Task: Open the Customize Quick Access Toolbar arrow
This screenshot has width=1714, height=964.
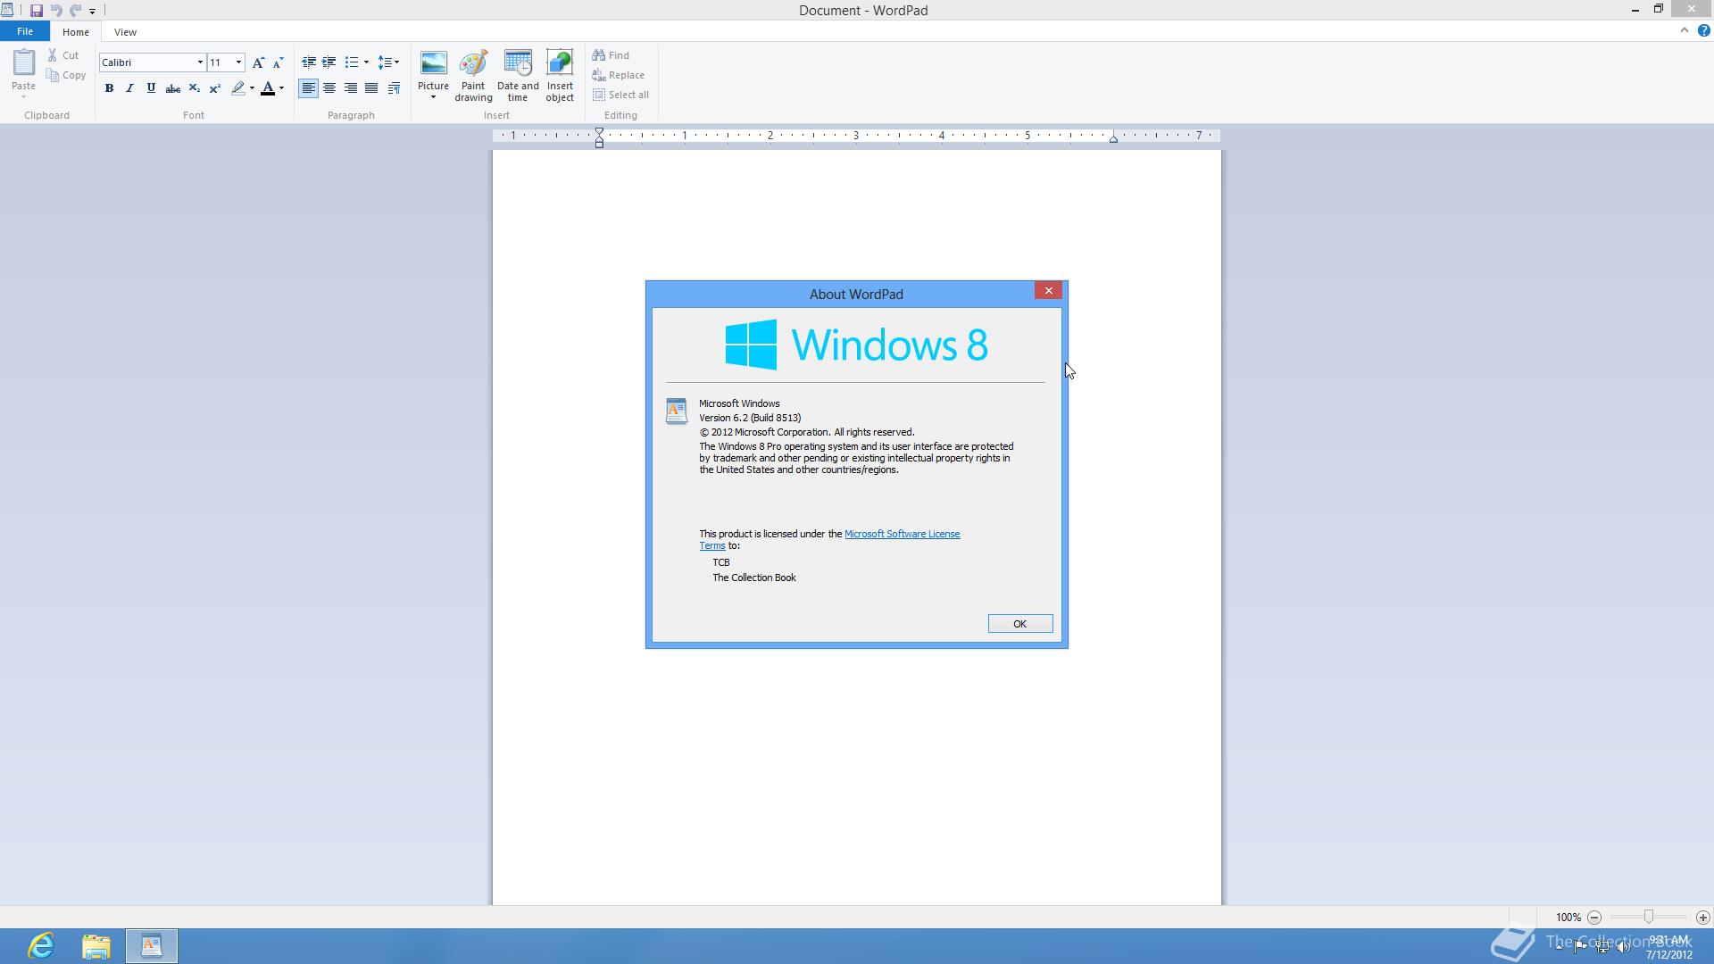Action: click(92, 11)
